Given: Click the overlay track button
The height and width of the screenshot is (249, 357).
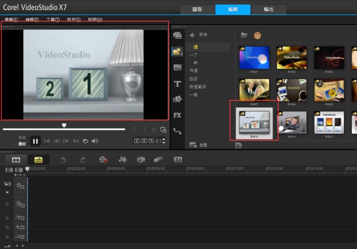Looking at the screenshot, I should pyautogui.click(x=20, y=204).
